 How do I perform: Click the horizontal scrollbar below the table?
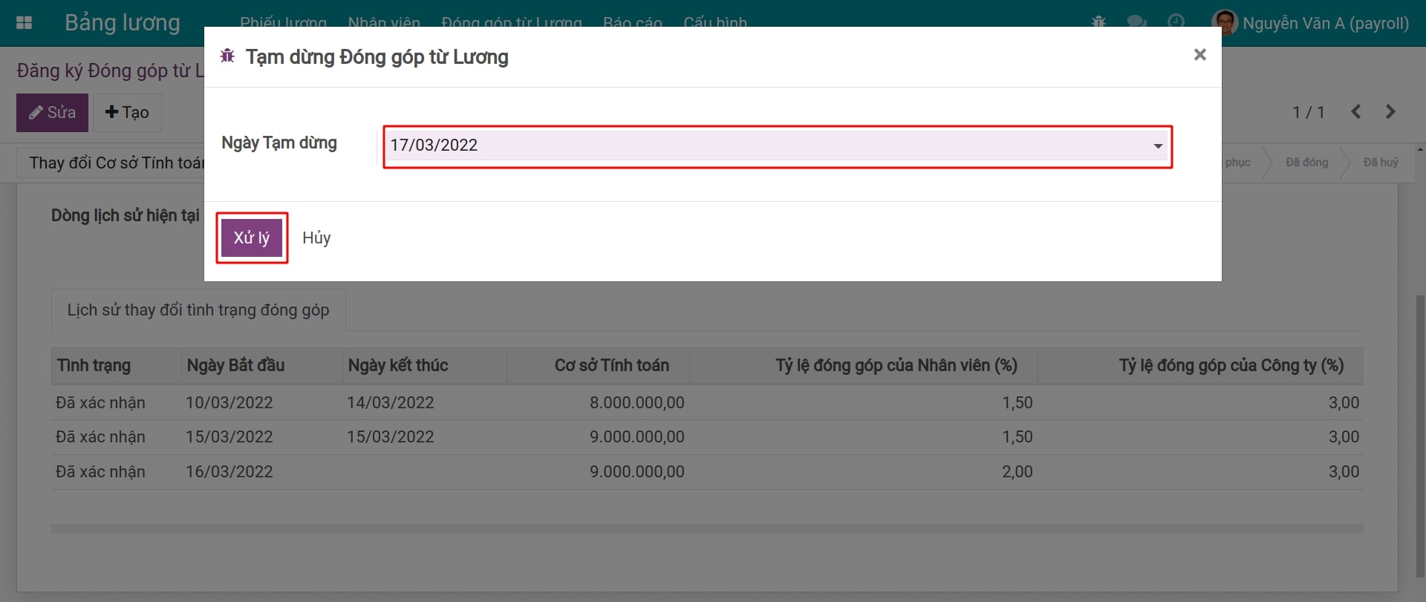tap(706, 529)
